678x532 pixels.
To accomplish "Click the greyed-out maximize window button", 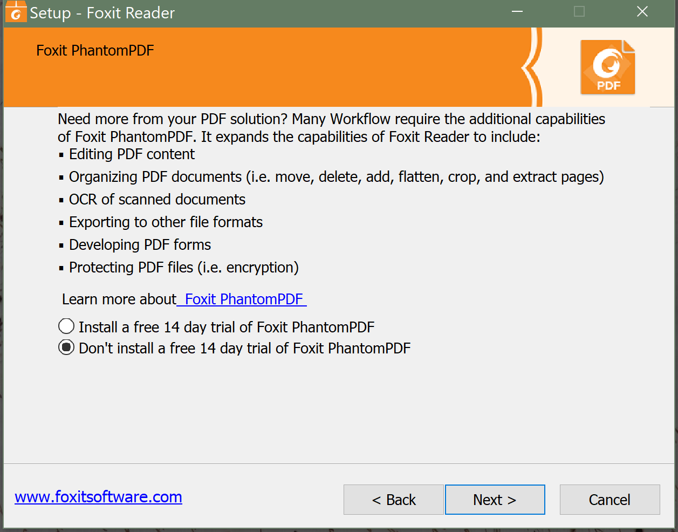I will (x=579, y=12).
